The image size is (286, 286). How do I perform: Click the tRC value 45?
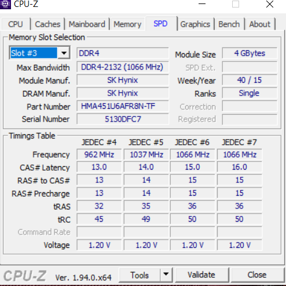pos(99,219)
